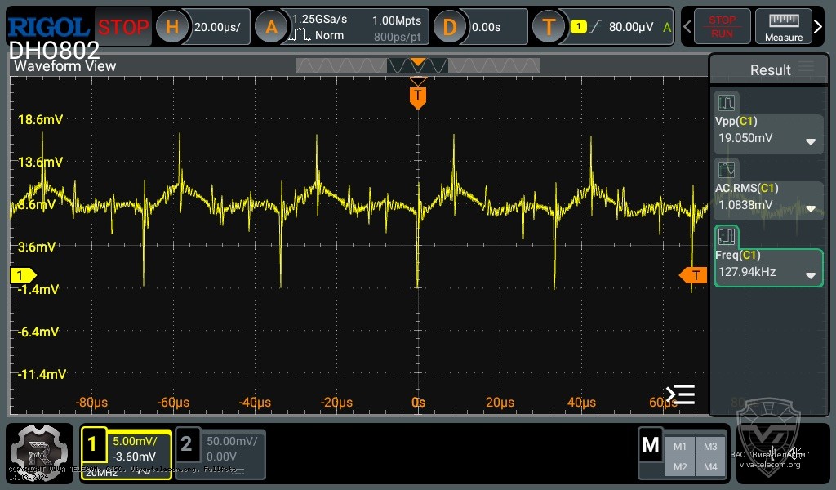Open trigger settings via the T icon

(549, 26)
